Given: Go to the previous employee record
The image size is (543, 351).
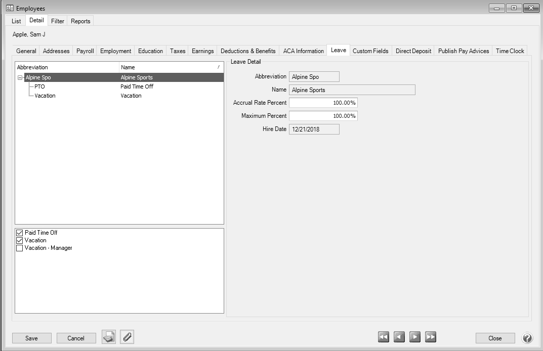Looking at the screenshot, I should (399, 337).
